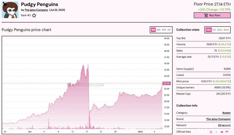Click the Listed 3.00% value
Screen dimensions: 234x135
(x=227, y=75)
